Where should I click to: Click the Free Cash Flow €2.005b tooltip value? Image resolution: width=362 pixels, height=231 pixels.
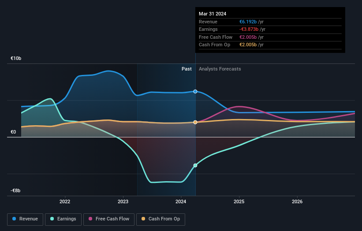tap(248, 37)
